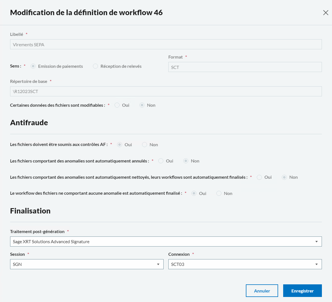Viewport: 332px width, 302px height.
Task: Set AF controls submission to Non
Action: 145,145
